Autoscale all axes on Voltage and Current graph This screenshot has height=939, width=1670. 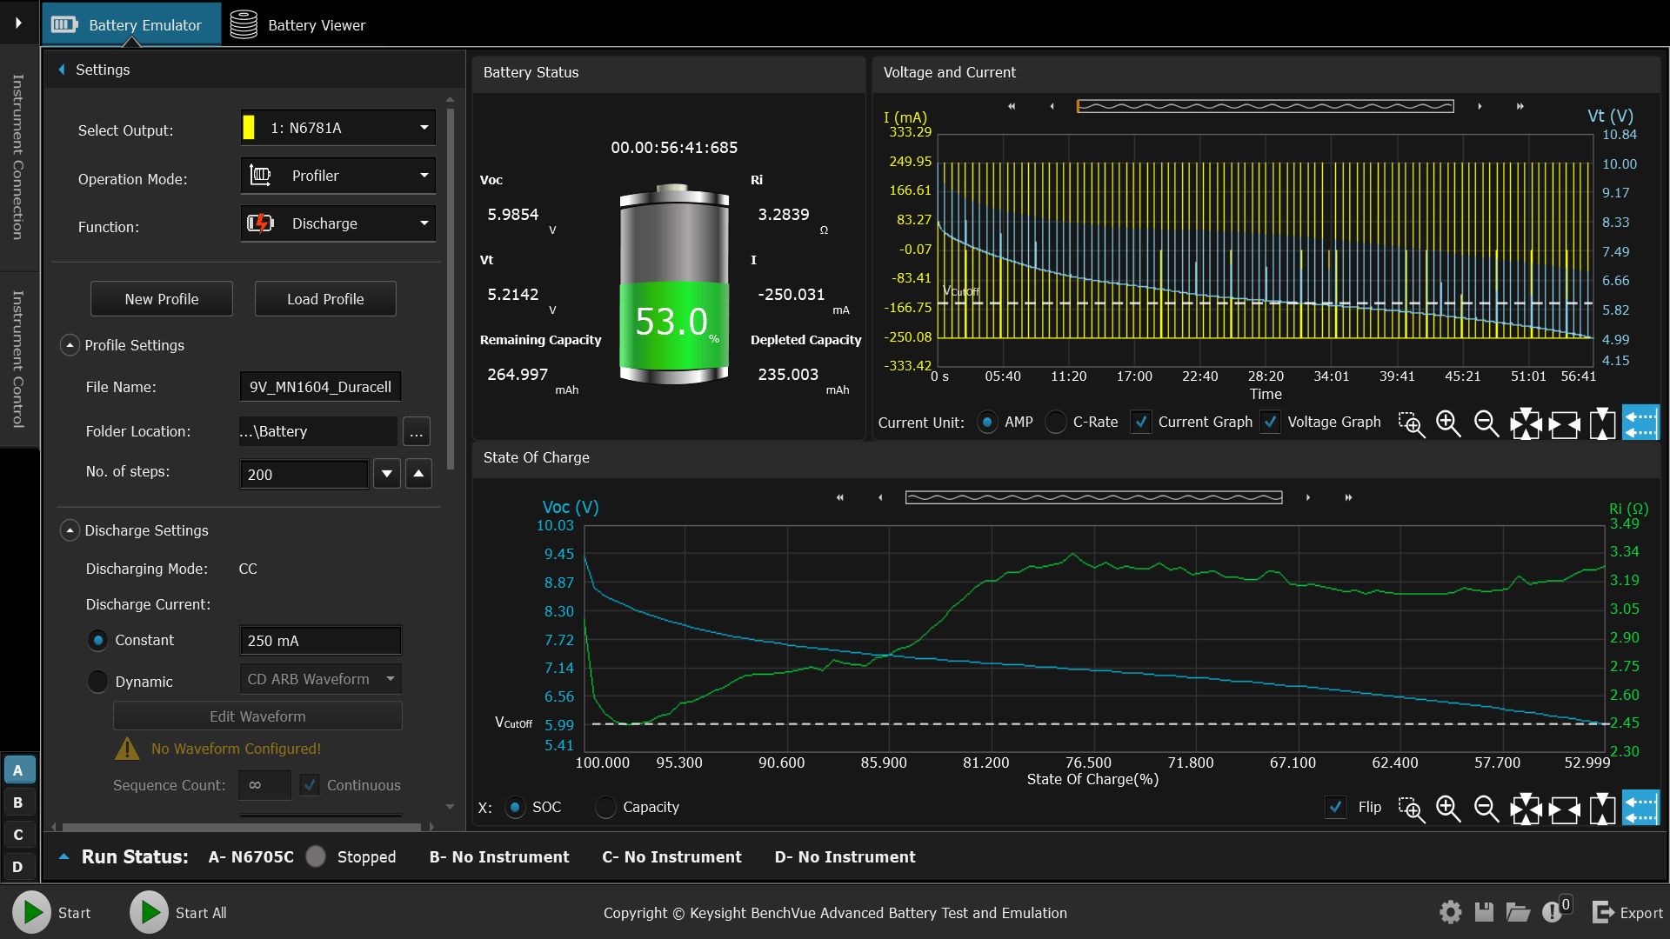coord(1526,423)
